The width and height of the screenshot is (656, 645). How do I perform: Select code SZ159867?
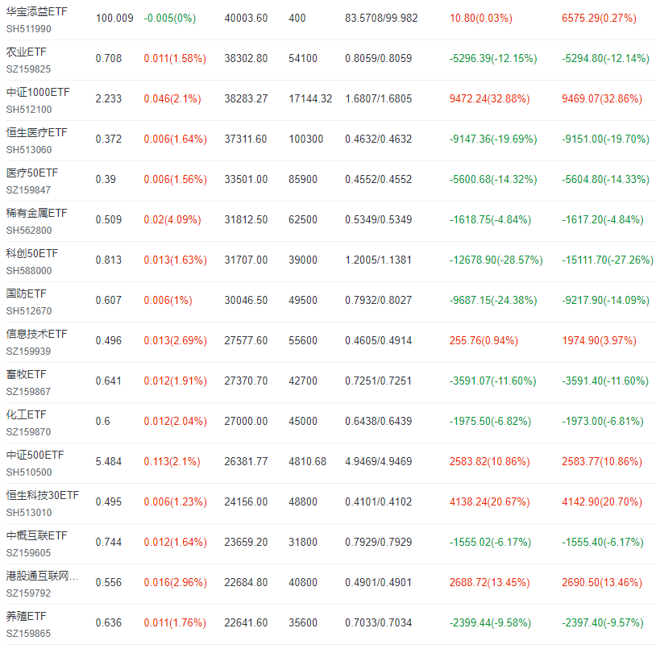coord(28,391)
